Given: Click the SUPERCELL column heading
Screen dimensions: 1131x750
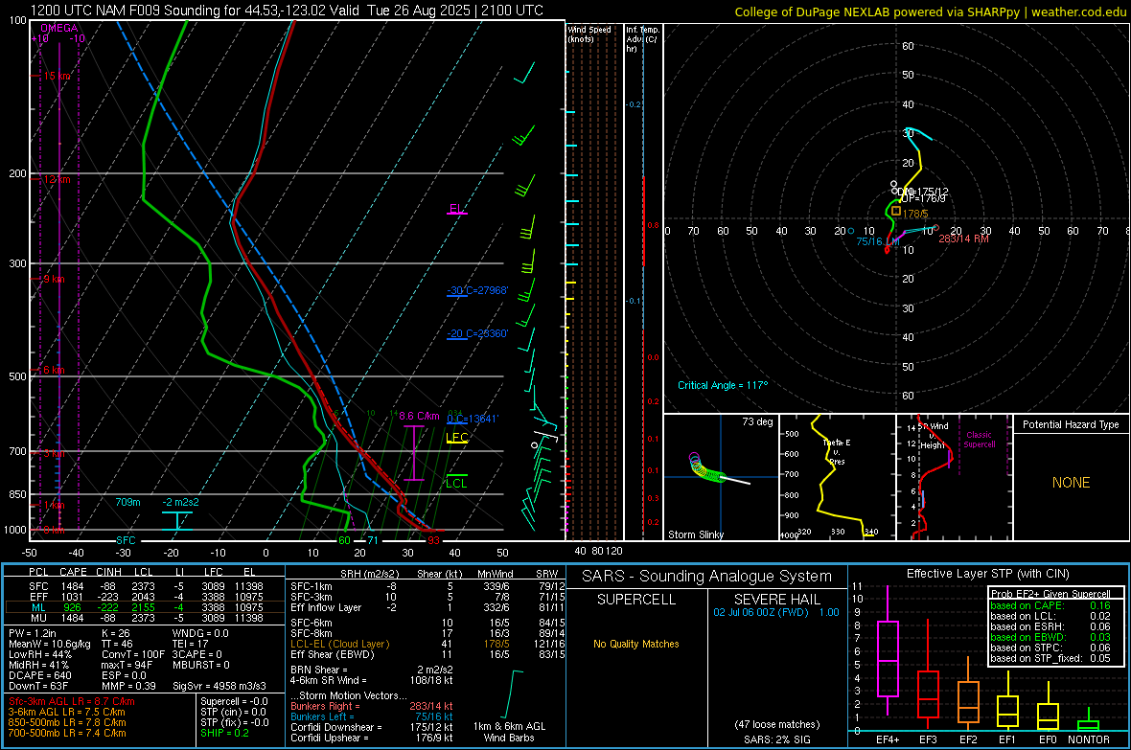Looking at the screenshot, I should click(636, 600).
